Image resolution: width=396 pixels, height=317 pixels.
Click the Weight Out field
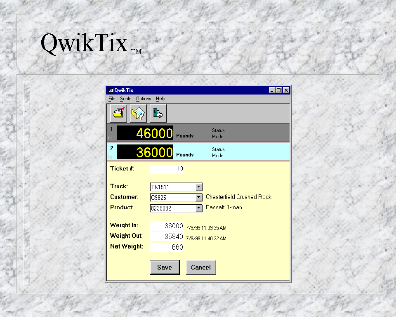point(167,237)
